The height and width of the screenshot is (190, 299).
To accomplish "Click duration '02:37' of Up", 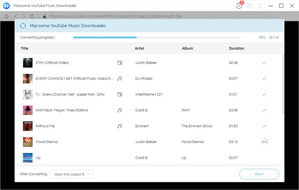I will pos(233,158).
